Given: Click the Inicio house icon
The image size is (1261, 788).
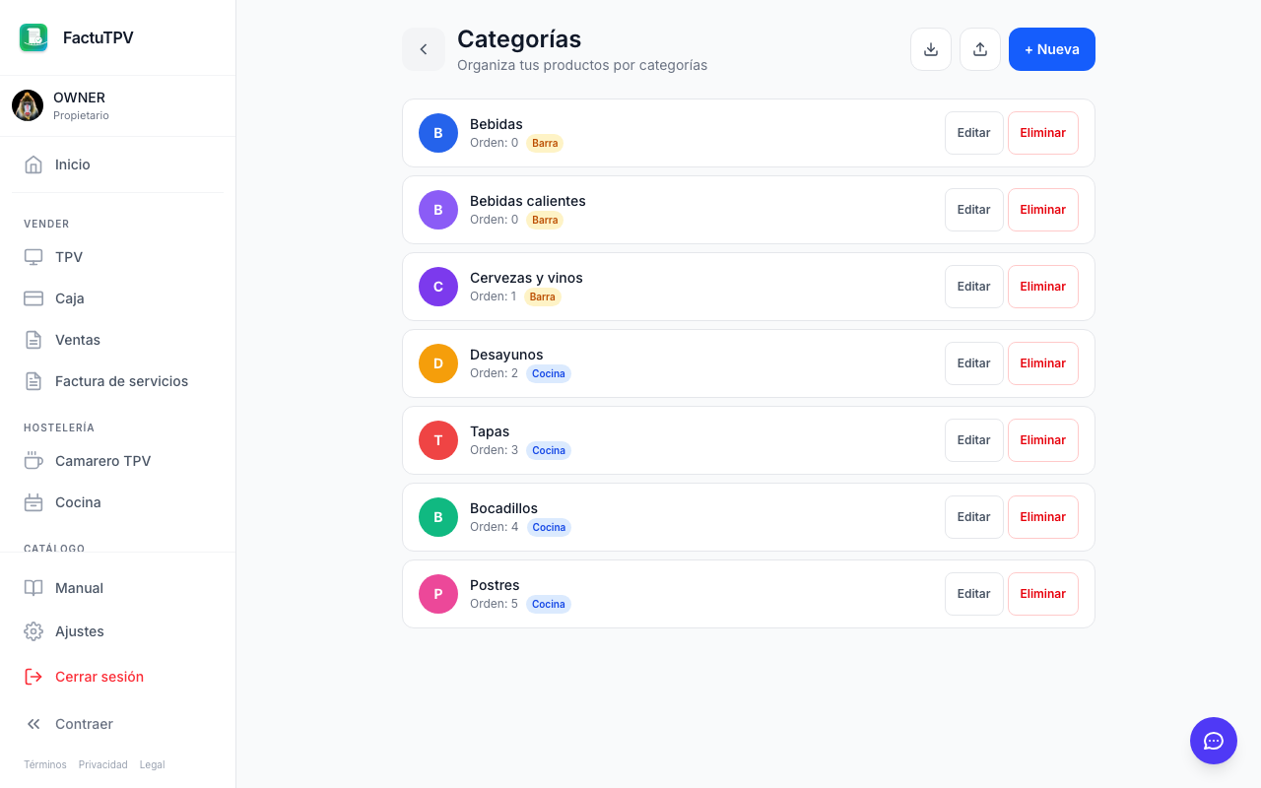Looking at the screenshot, I should 33,164.
